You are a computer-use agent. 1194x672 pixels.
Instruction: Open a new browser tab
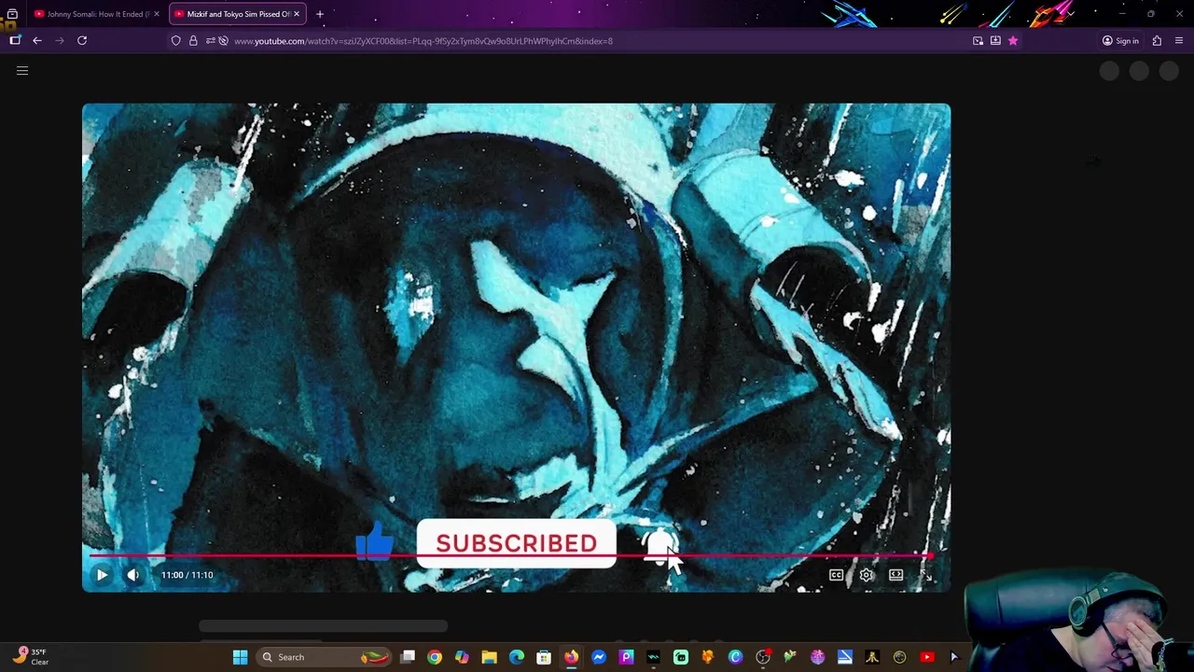319,14
